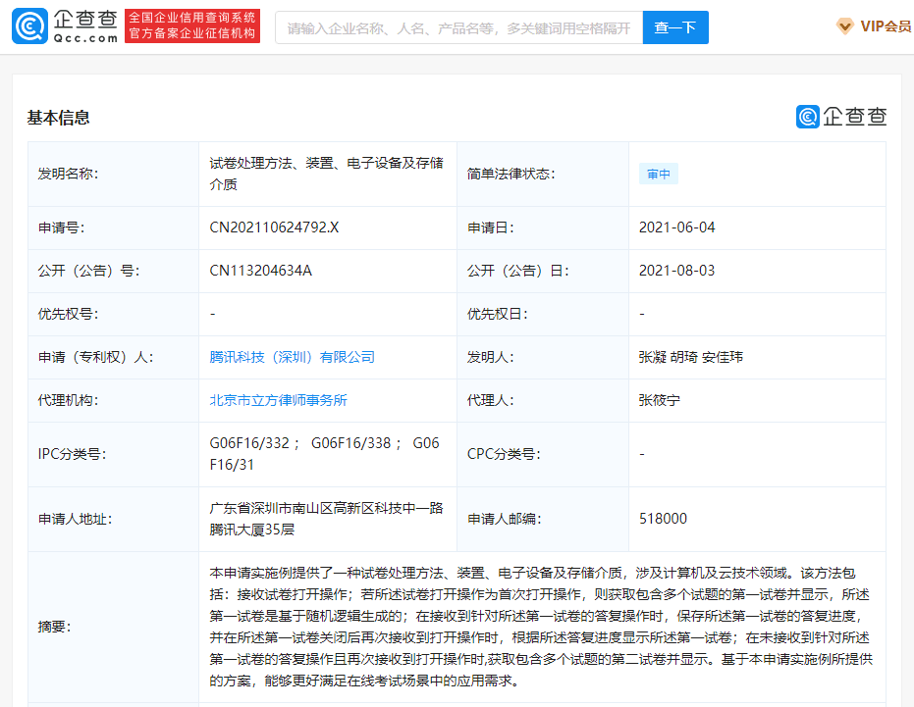Screen dimensions: 914x707
Task: Click the 申请（专利权）人 label cell
Action: click(x=113, y=357)
